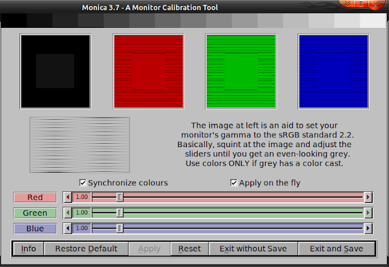The image size is (389, 267).
Task: Click the Red slider handle
Action: [120, 198]
